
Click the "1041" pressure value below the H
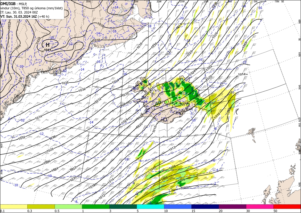click(x=48, y=50)
